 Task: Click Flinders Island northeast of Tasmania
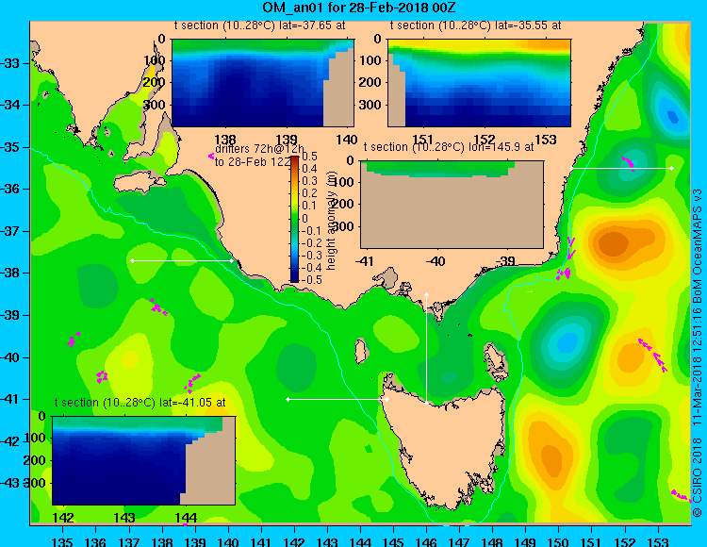click(x=496, y=361)
